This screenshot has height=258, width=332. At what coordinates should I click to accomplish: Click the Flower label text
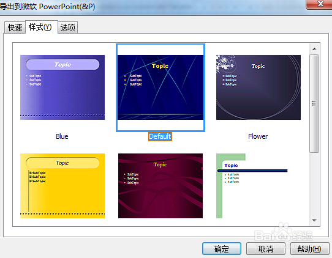(x=258, y=136)
